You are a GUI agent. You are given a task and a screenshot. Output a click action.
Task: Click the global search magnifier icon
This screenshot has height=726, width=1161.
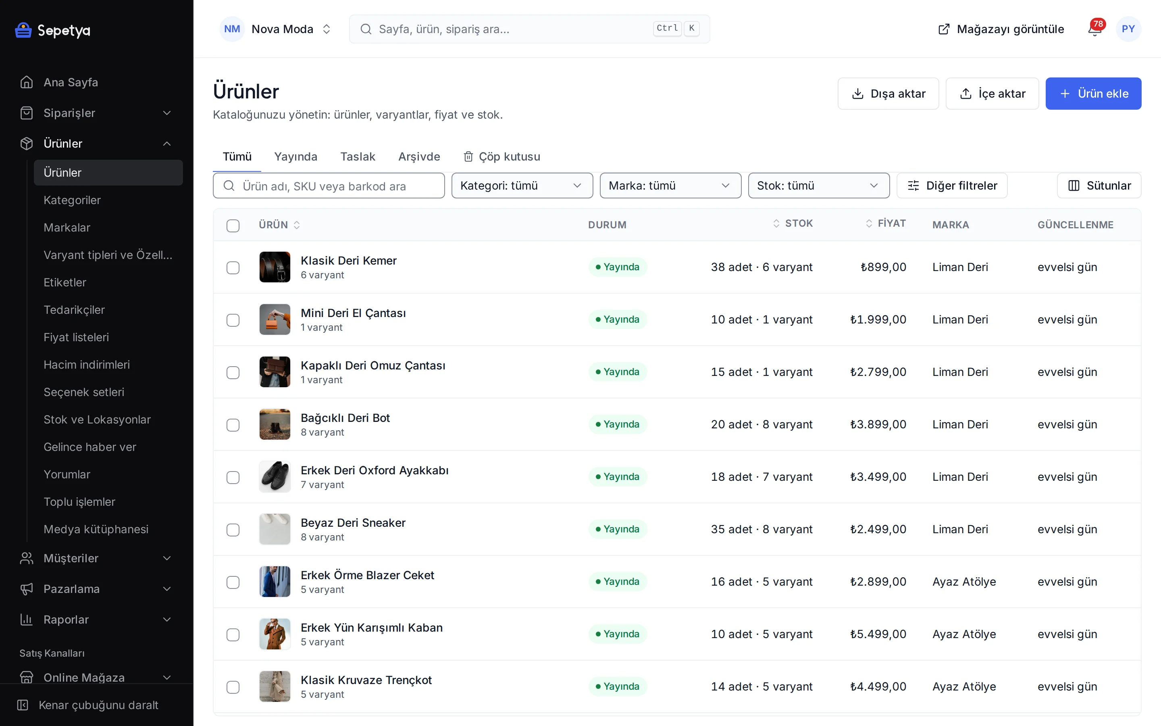(366, 29)
